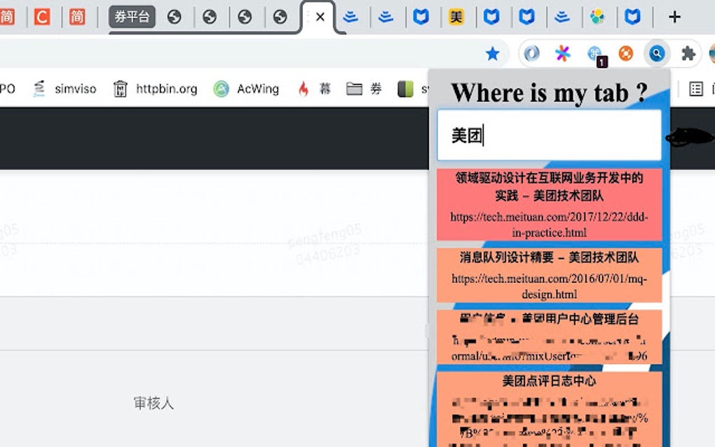715x447 pixels.
Task: Open the Chrome profile avatar menu
Action: coord(709,53)
